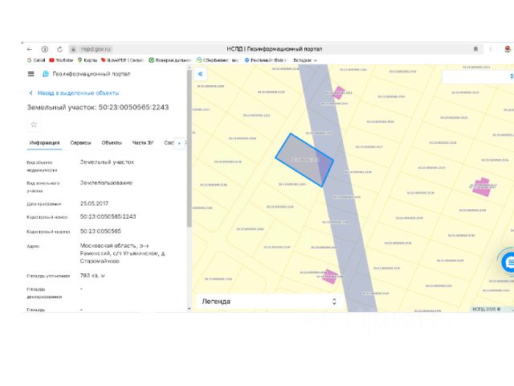Go back via Назад в выделенные объекты

74,93
